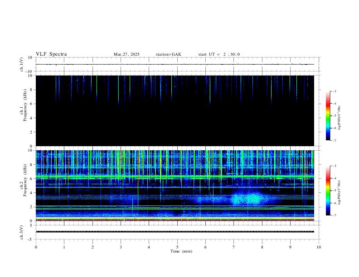Click the "-3" label on ch.1 color bar
The width and height of the screenshot is (359, 277).
[x=334, y=91]
